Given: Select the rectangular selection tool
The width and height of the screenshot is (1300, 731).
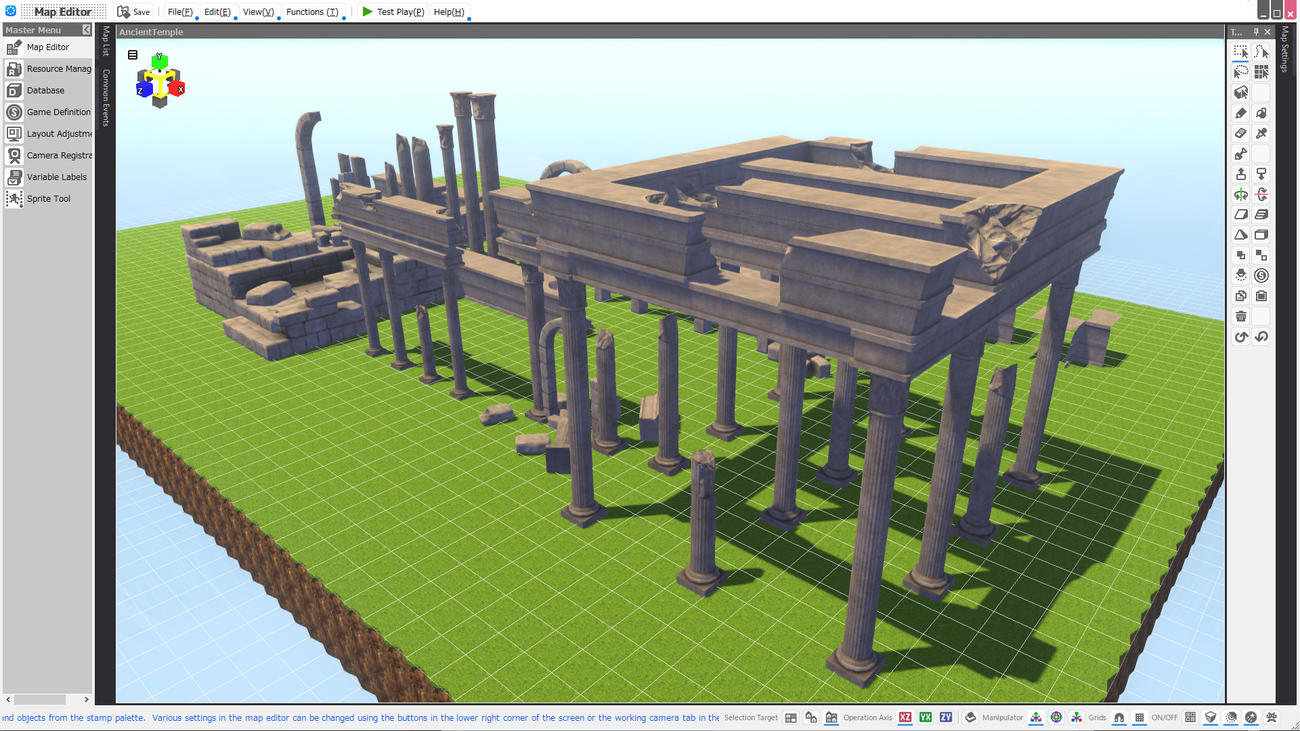Looking at the screenshot, I should 1240,51.
